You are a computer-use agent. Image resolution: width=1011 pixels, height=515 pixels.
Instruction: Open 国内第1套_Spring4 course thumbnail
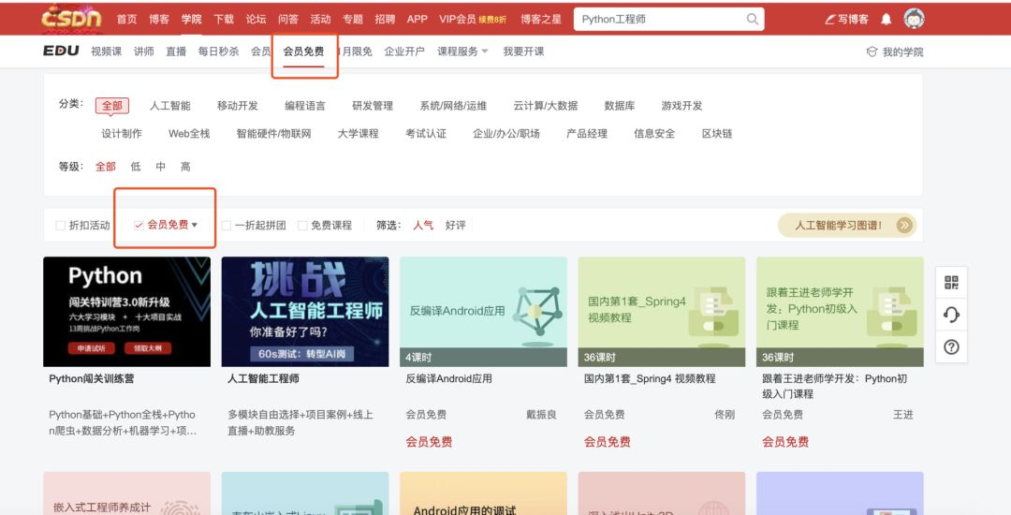(x=662, y=312)
